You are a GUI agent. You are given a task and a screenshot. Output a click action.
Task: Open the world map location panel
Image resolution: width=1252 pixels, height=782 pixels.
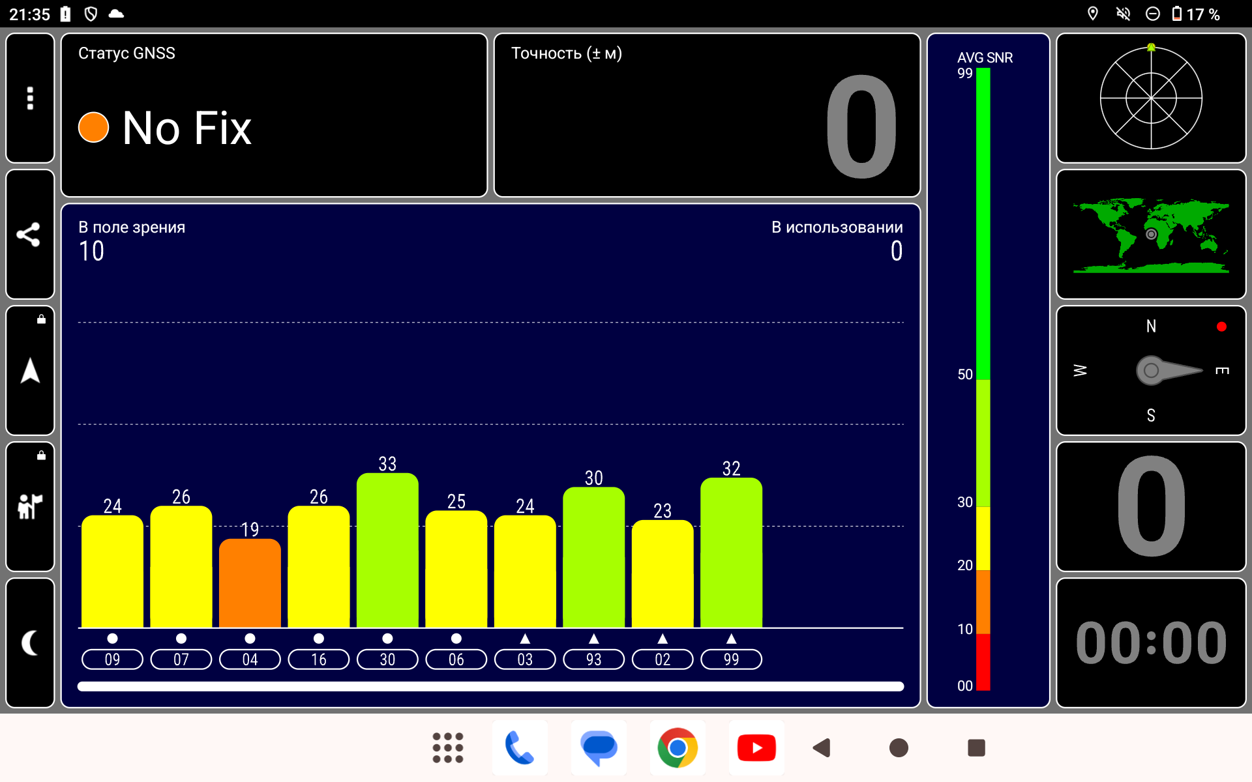(x=1150, y=235)
